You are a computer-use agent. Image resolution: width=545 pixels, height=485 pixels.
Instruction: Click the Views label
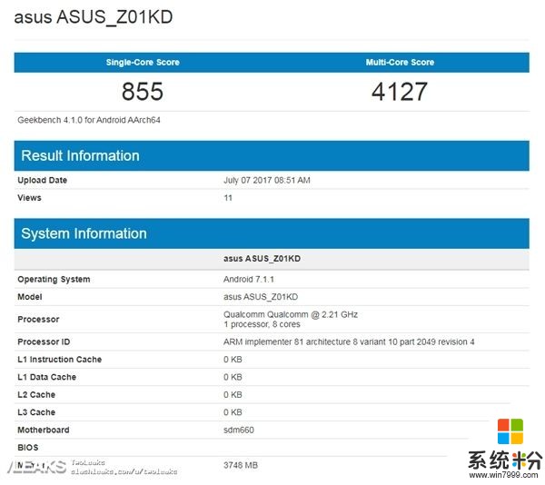(x=30, y=198)
